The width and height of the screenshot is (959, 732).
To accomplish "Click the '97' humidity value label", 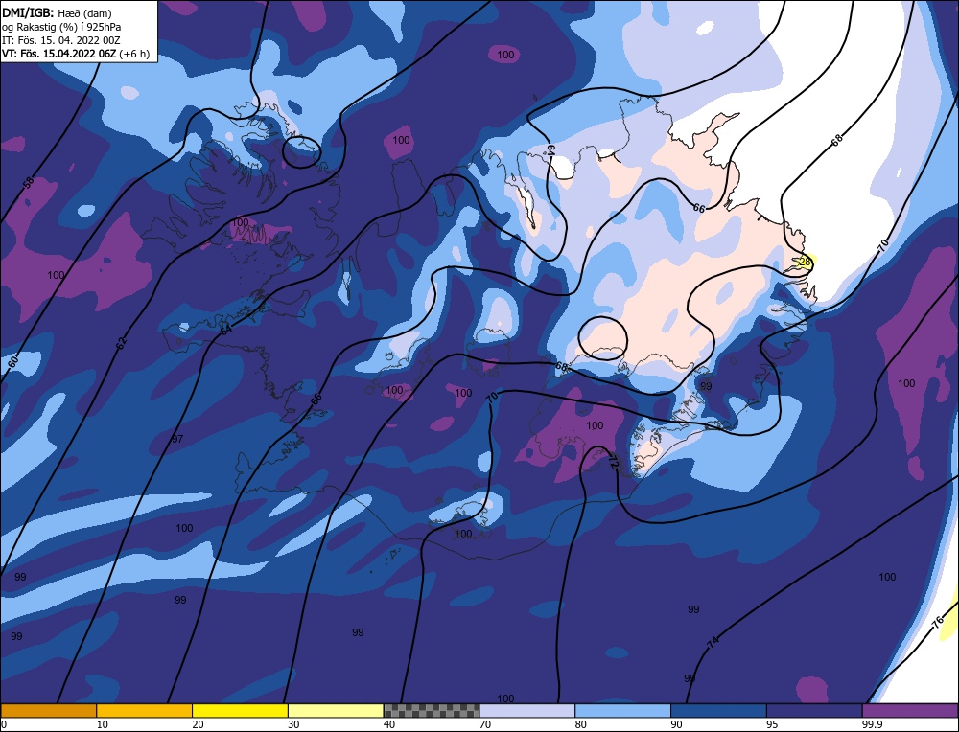I will click(177, 439).
